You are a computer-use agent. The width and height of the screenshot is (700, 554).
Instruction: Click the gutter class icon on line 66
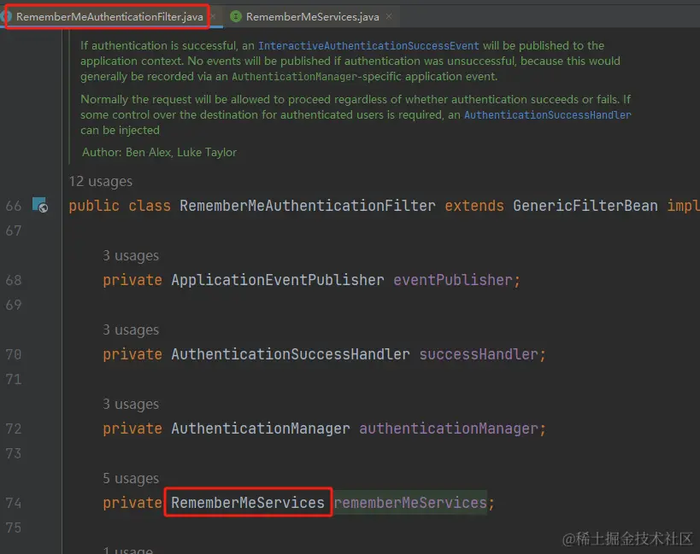[x=40, y=205]
